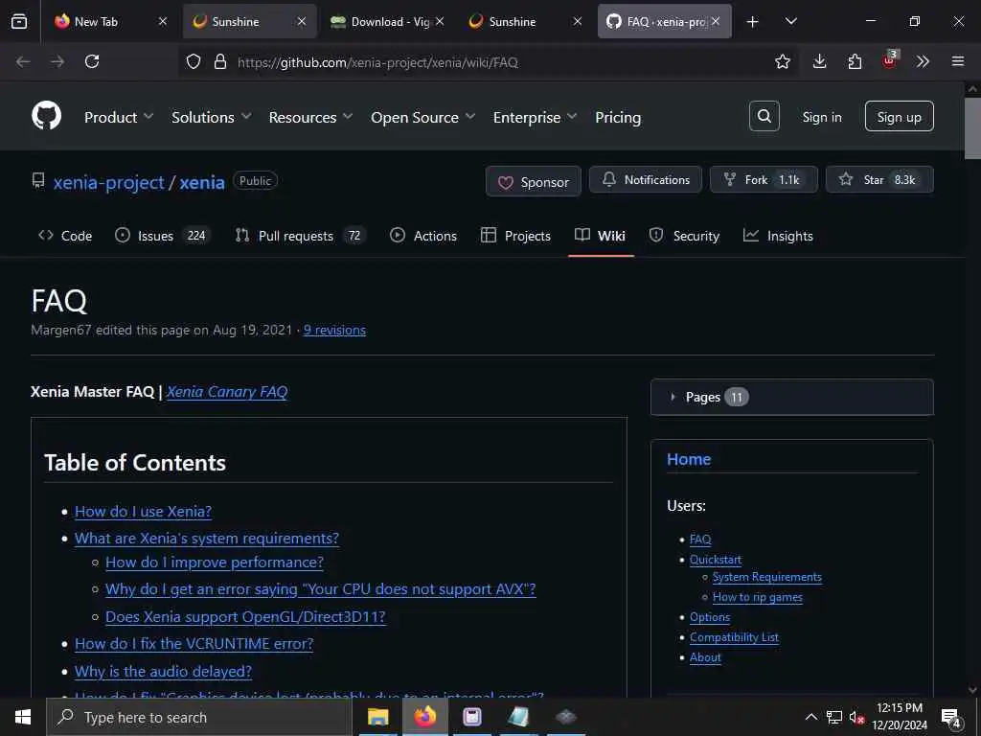The height and width of the screenshot is (736, 981).
Task: Open the Quickstart sidebar link
Action: (715, 560)
